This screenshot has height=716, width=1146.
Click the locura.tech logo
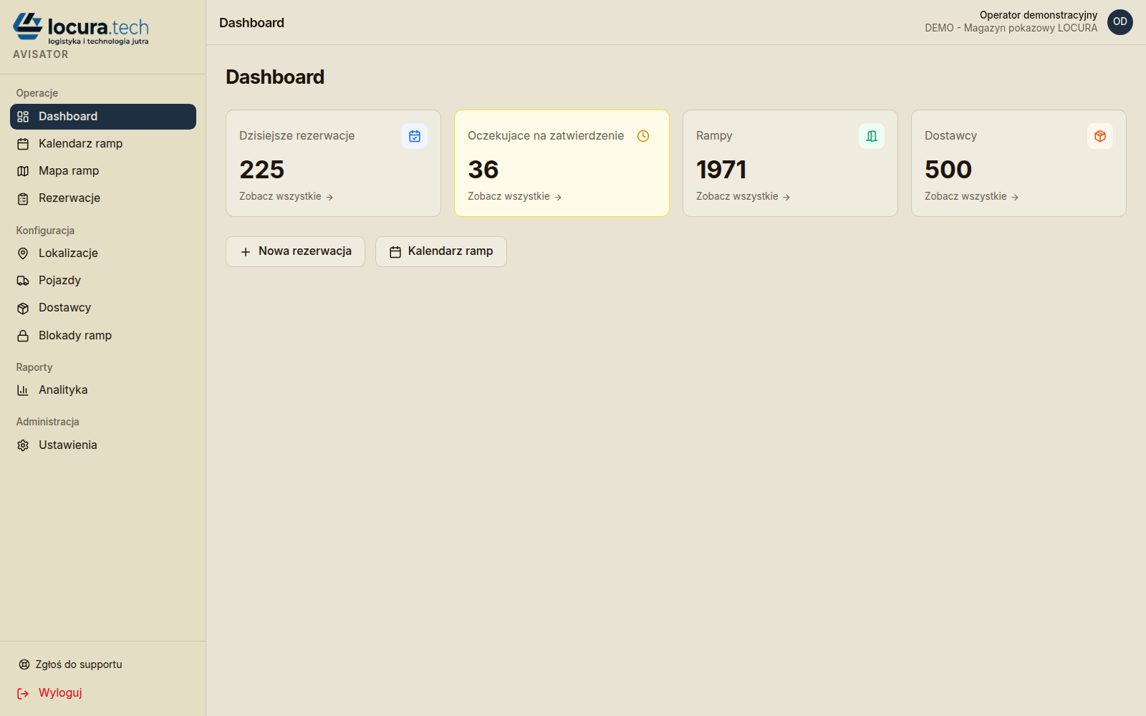click(x=81, y=29)
